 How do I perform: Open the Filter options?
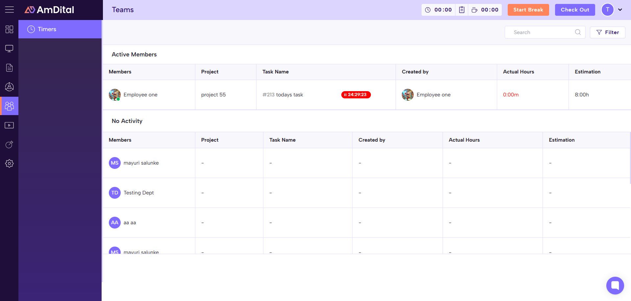coord(607,32)
